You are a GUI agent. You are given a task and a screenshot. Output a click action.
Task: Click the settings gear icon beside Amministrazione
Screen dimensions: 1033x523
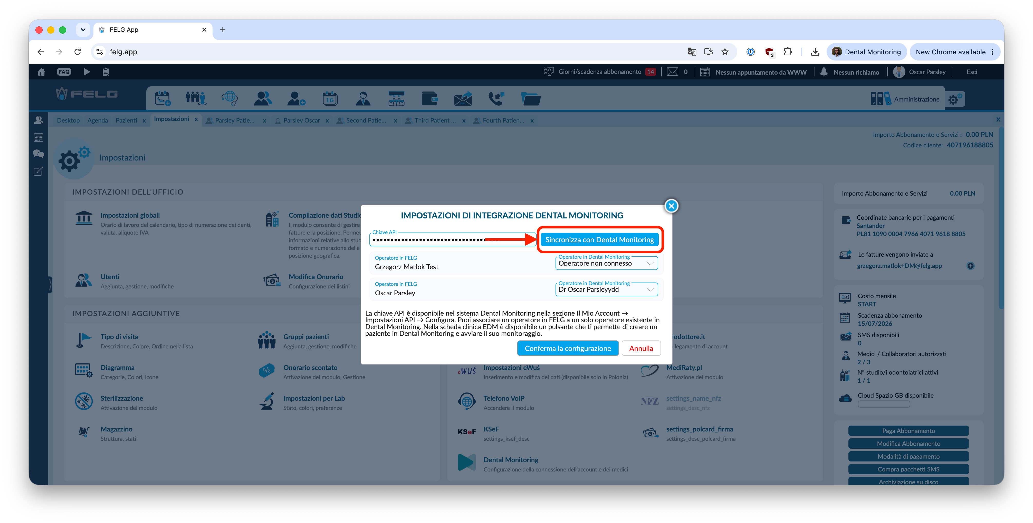[x=955, y=99]
